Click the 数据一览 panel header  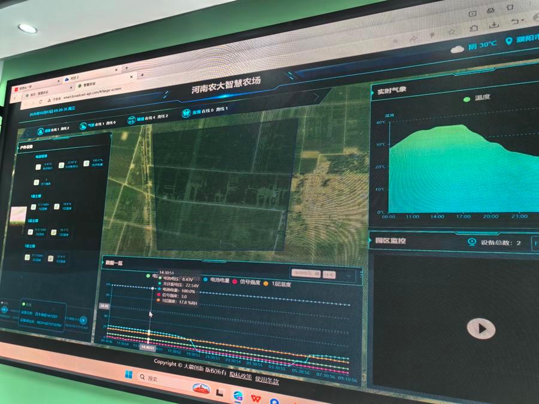(114, 263)
